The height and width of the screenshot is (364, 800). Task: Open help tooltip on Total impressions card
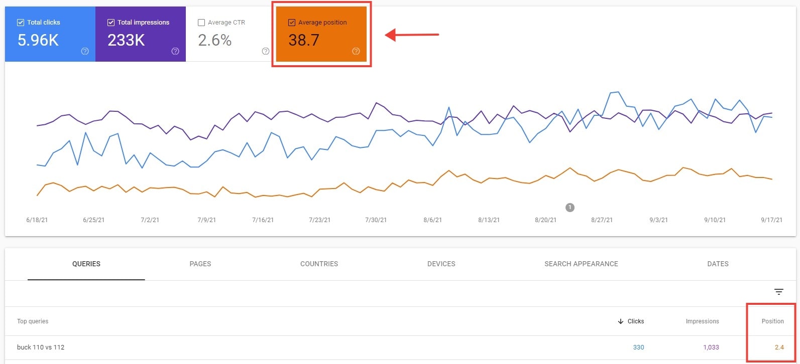click(175, 51)
